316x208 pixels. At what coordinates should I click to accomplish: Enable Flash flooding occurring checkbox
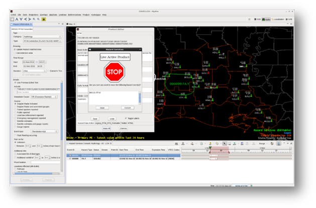click(15, 136)
